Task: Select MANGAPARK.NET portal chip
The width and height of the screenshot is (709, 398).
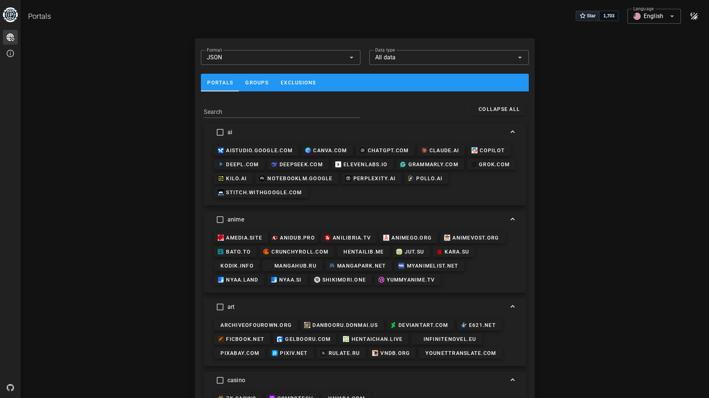Action: [358, 266]
